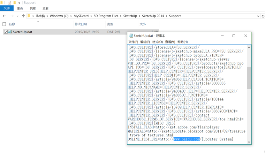The image size is (265, 153).
Task: Go up one folder level
Action: click(23, 16)
